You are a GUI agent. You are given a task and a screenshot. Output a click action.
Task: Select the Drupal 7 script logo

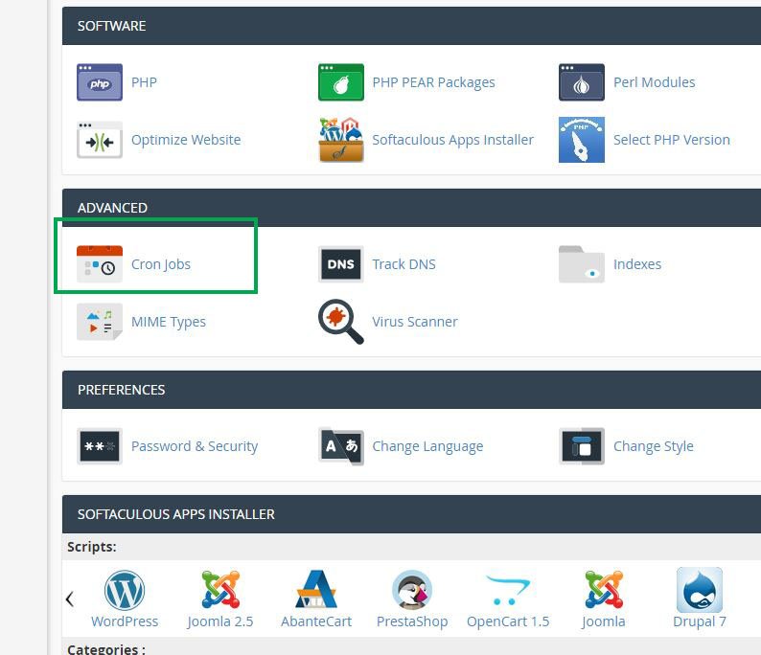tap(700, 590)
